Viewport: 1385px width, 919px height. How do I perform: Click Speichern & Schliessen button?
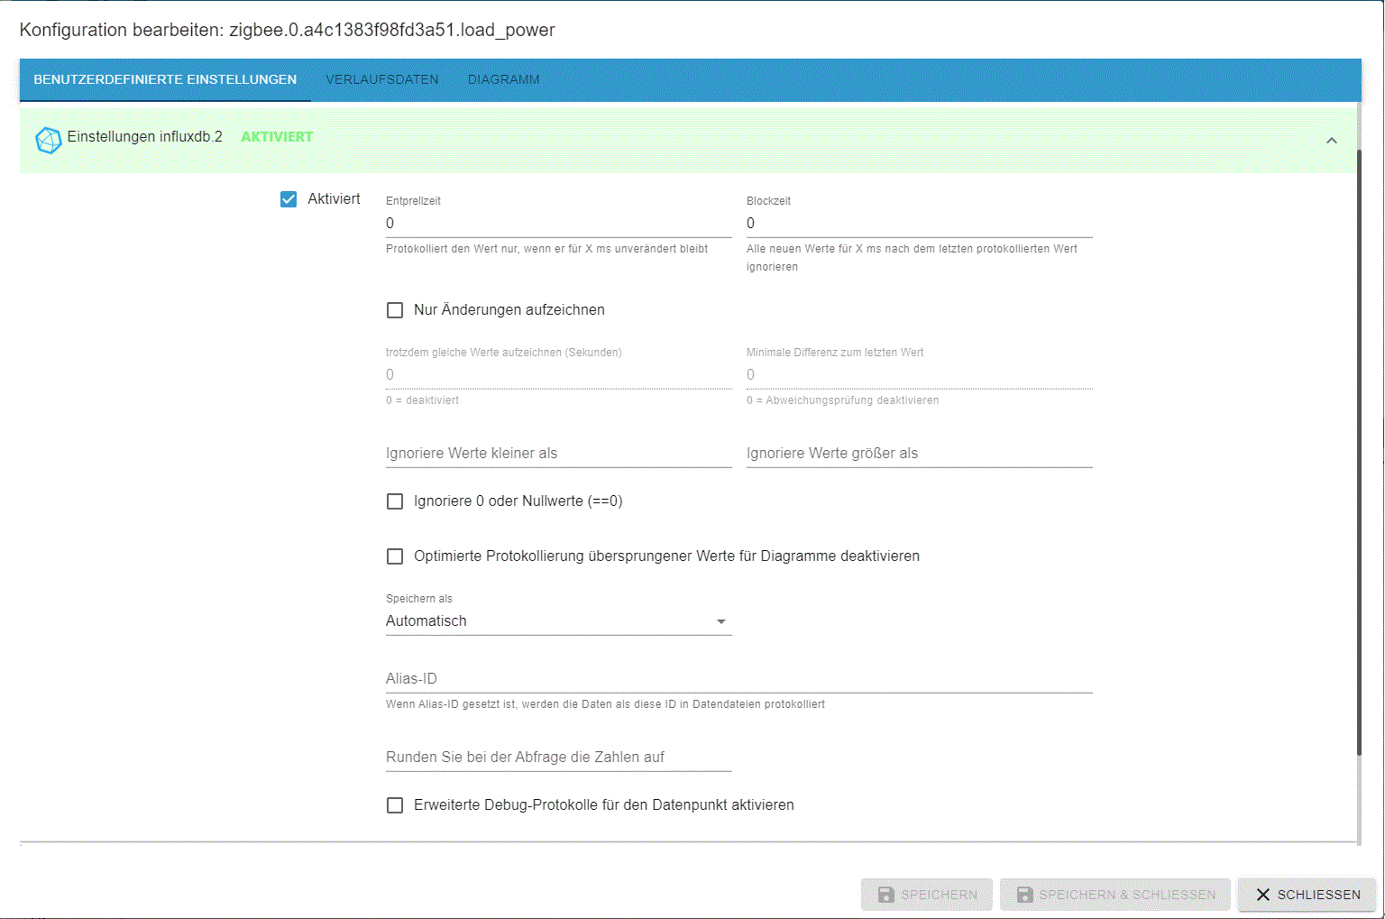coord(1115,895)
